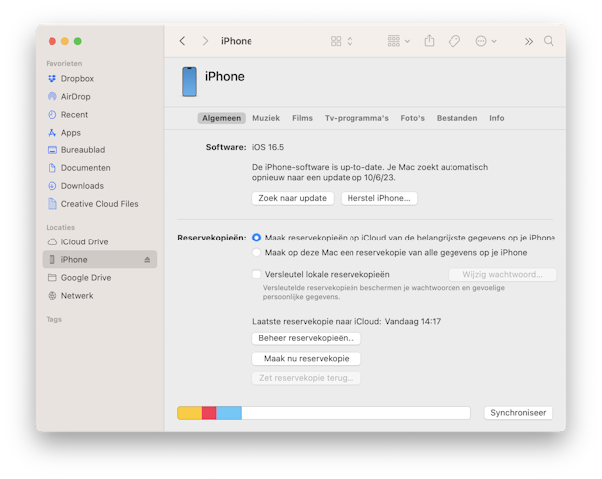Click Beheer reservekopieën... button

click(x=306, y=338)
